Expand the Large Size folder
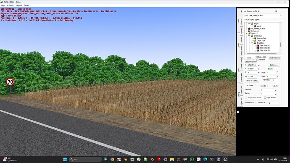This screenshot has width=290, height=163. (x=252, y=41)
